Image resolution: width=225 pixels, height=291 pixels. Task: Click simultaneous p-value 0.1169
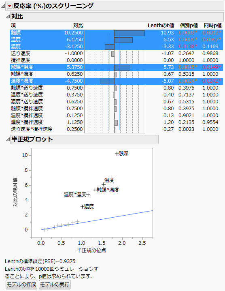click(x=210, y=47)
